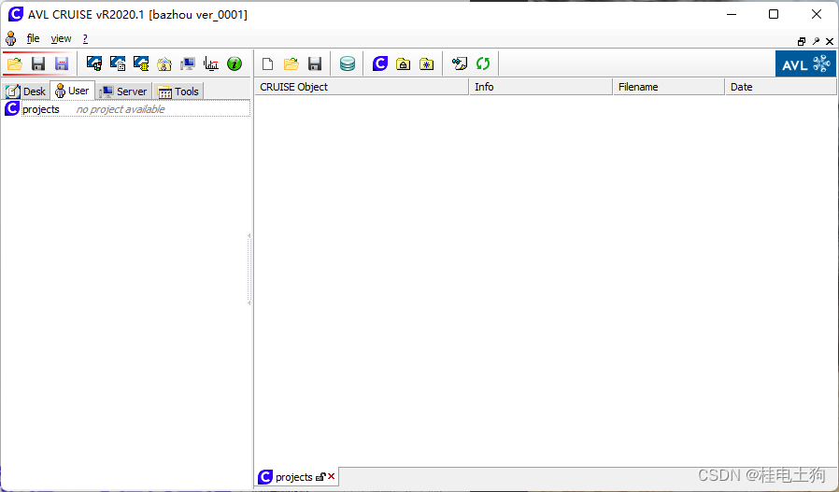Maximize the AVL CRUISE window
The image size is (839, 492).
[774, 14]
